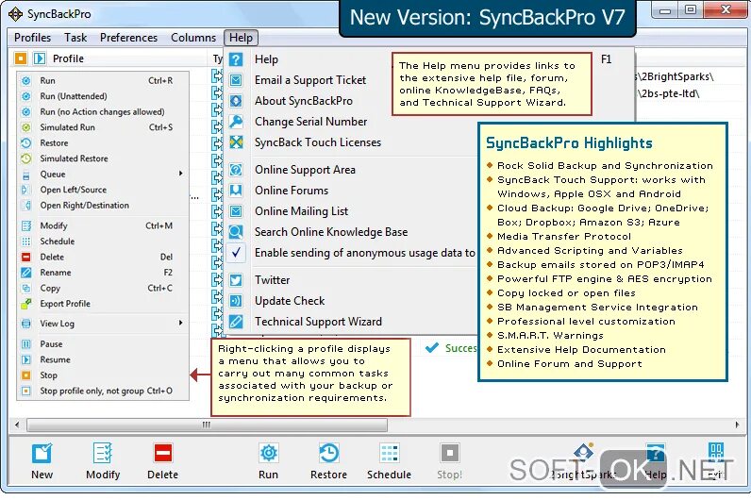
Task: Choose Search Online Knowledge Base
Action: (x=331, y=232)
